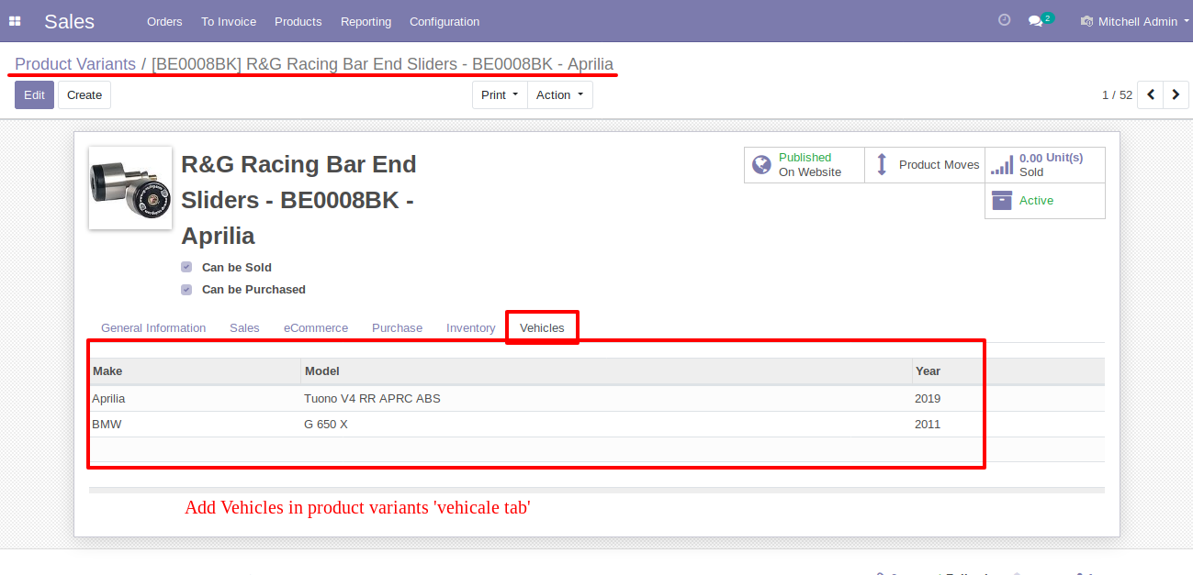The height and width of the screenshot is (575, 1193).
Task: Click the 1 / 52 pager counter
Action: point(1117,95)
